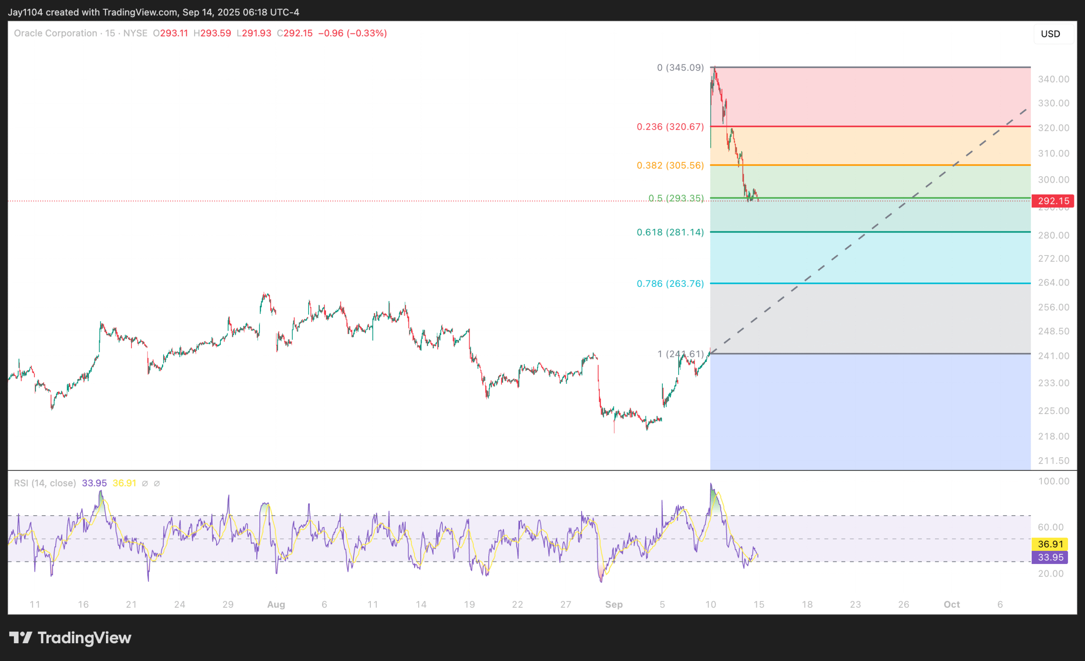The width and height of the screenshot is (1085, 661).
Task: Click the 15 date label on time axis
Action: click(x=759, y=605)
